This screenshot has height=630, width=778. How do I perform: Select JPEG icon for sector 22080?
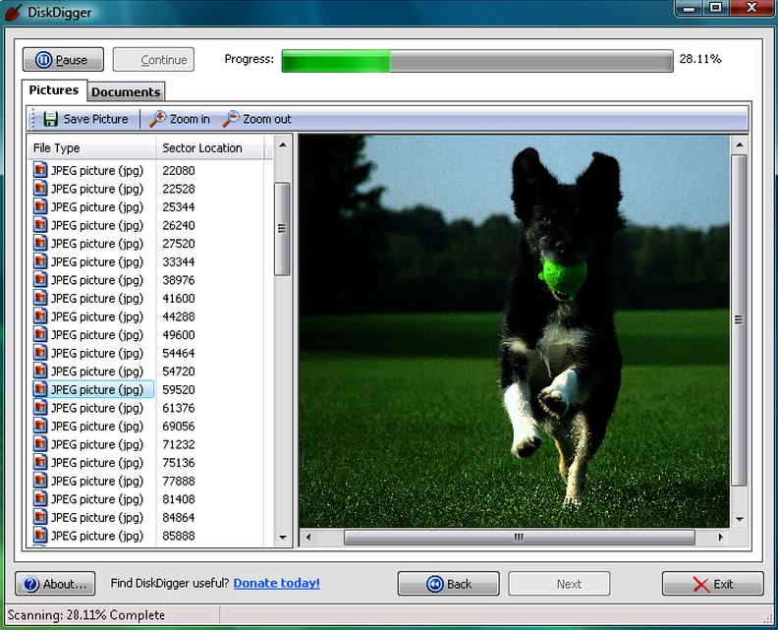(x=40, y=170)
